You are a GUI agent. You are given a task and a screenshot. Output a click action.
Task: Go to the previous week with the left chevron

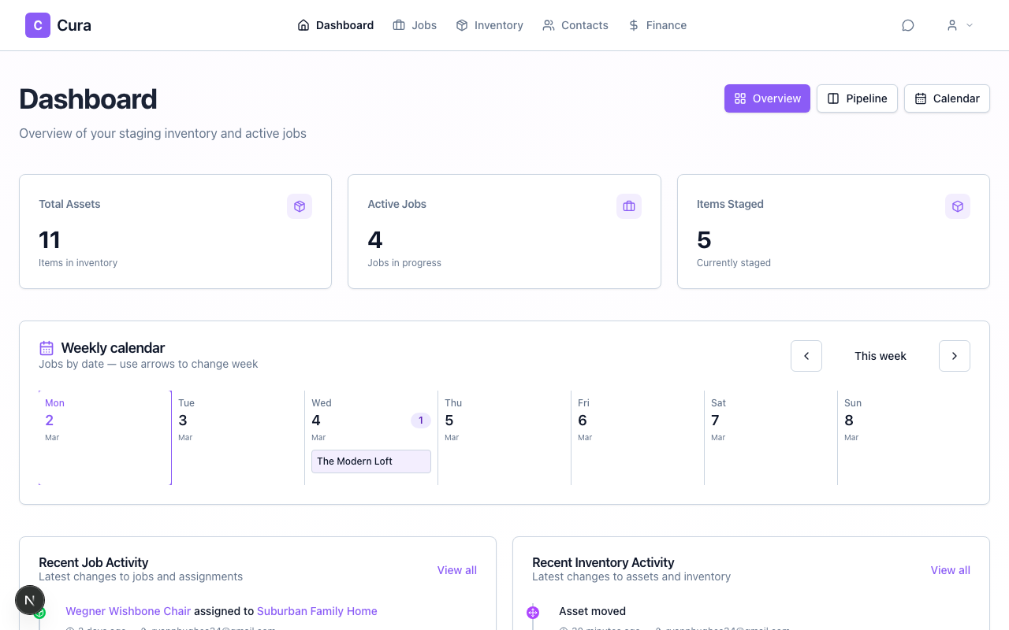pos(806,356)
